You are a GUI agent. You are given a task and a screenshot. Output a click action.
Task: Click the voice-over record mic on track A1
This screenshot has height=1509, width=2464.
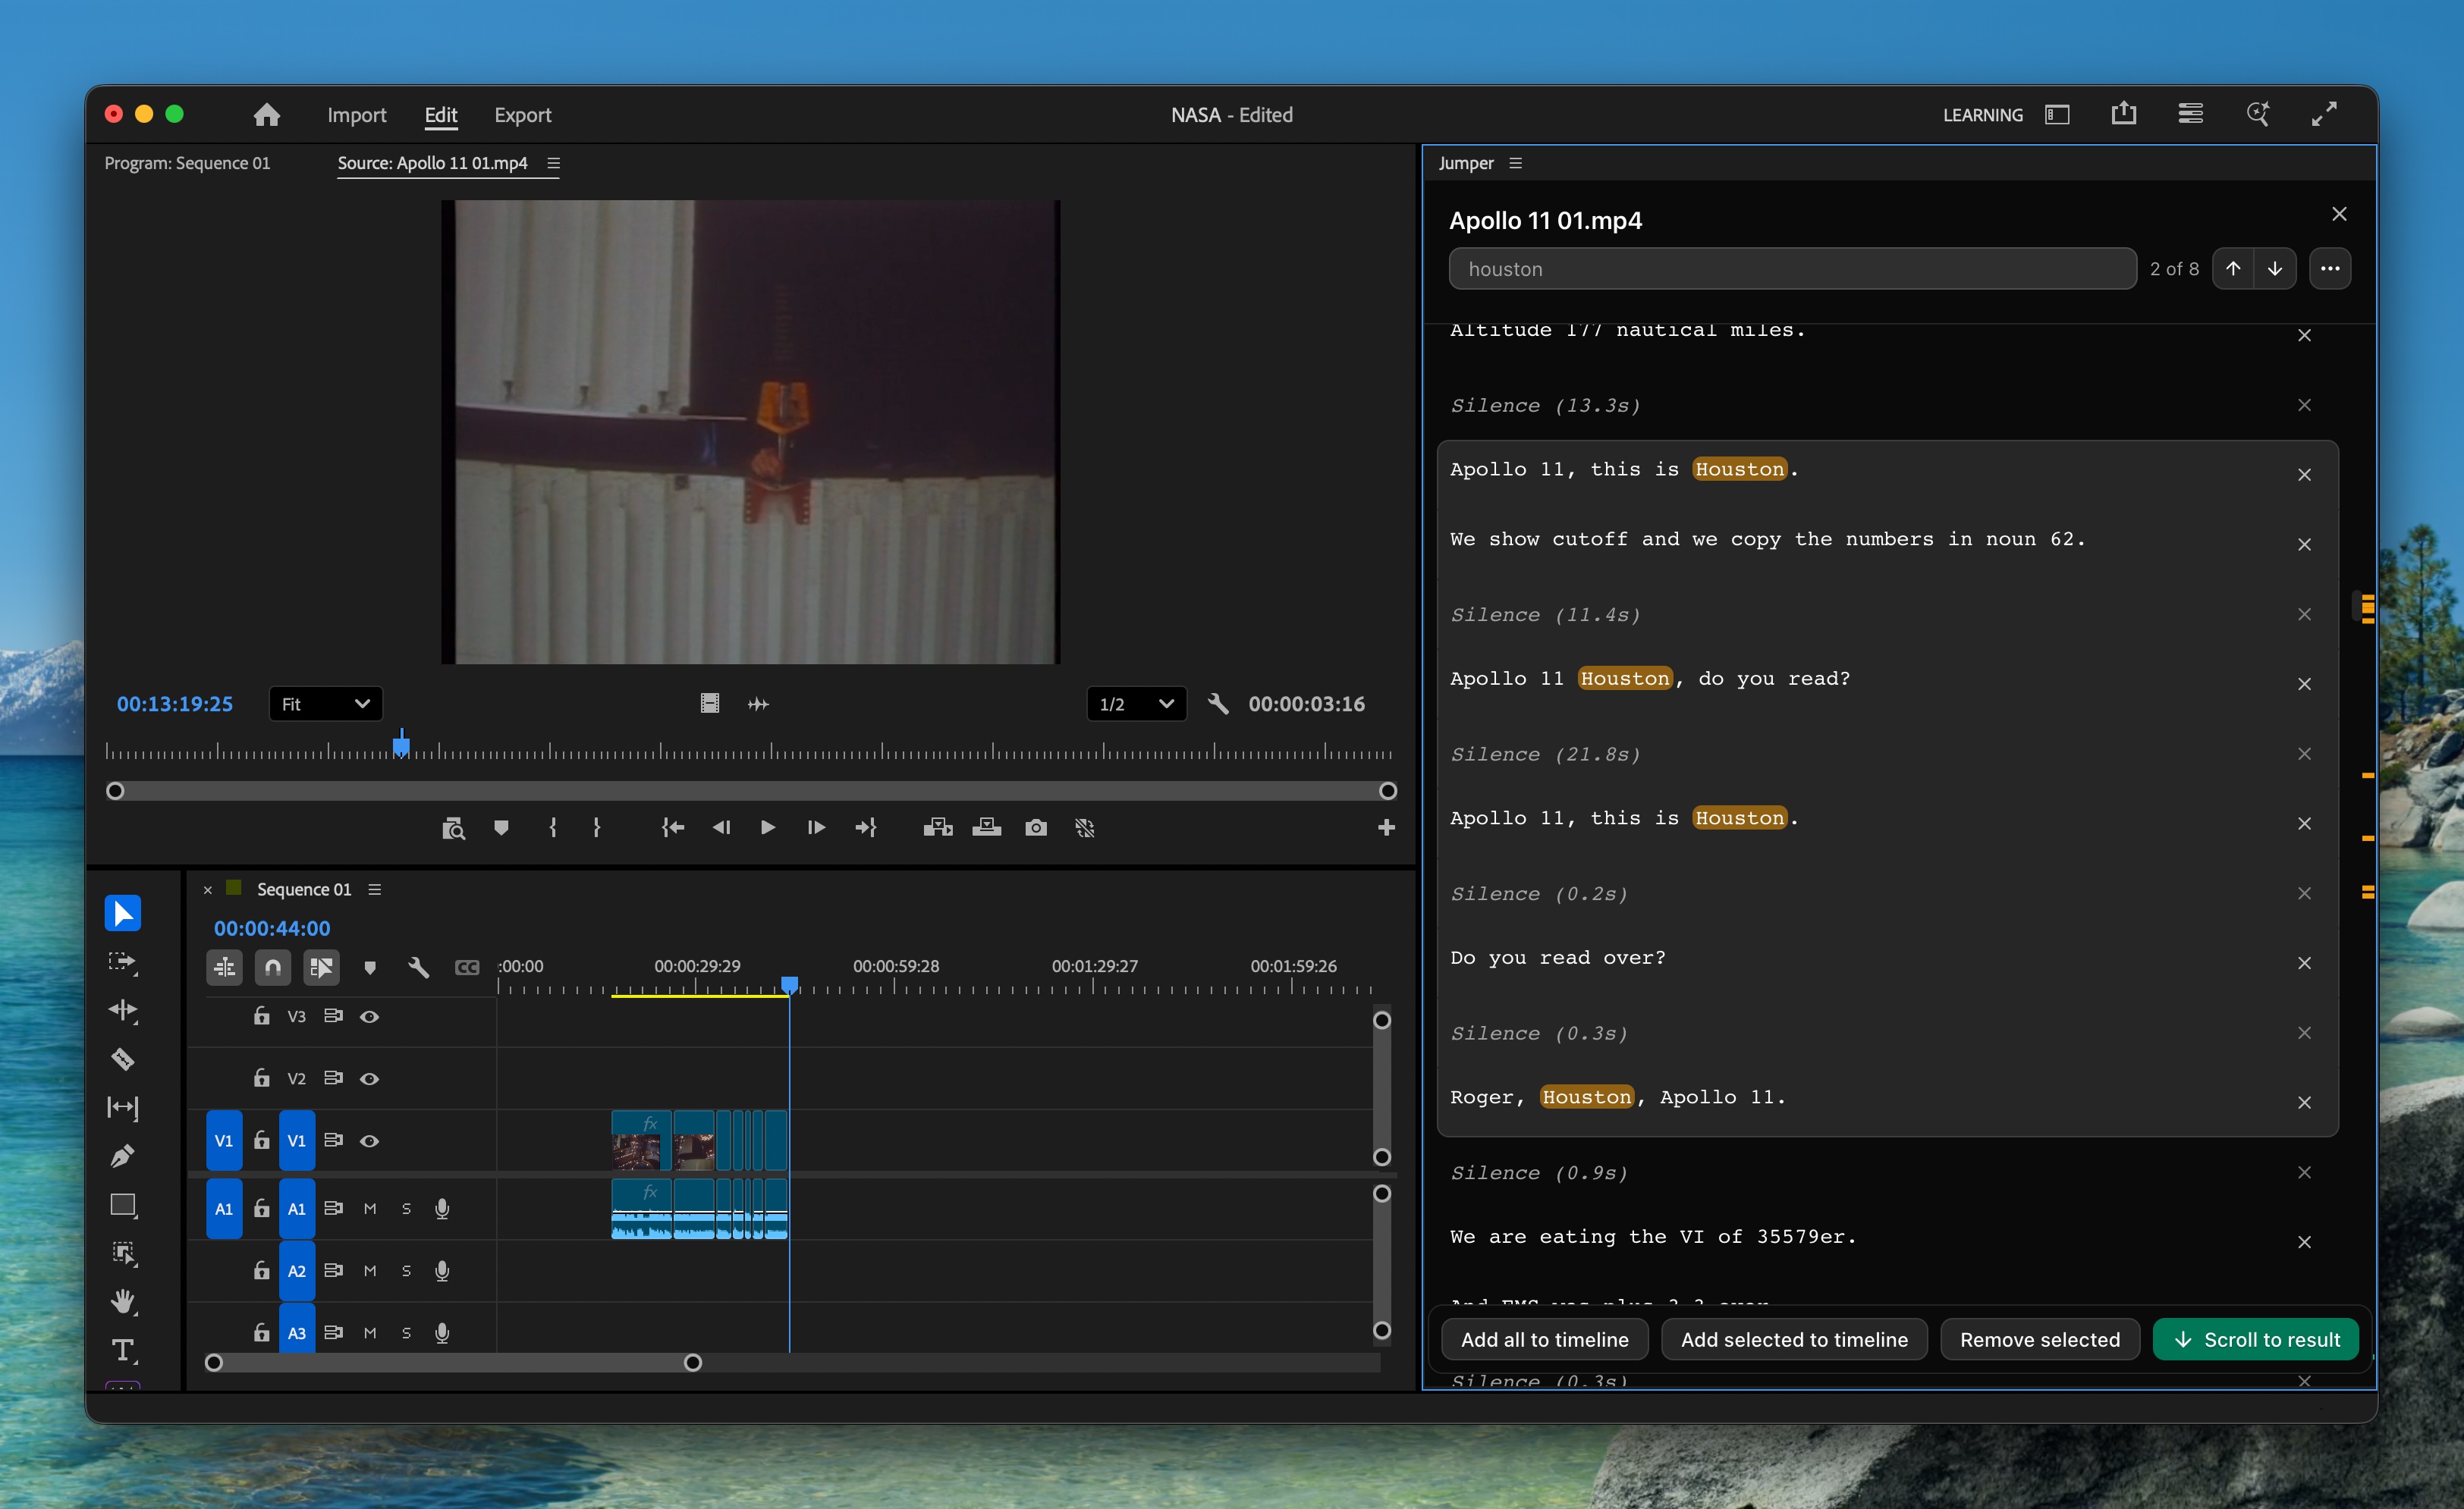[x=442, y=1208]
